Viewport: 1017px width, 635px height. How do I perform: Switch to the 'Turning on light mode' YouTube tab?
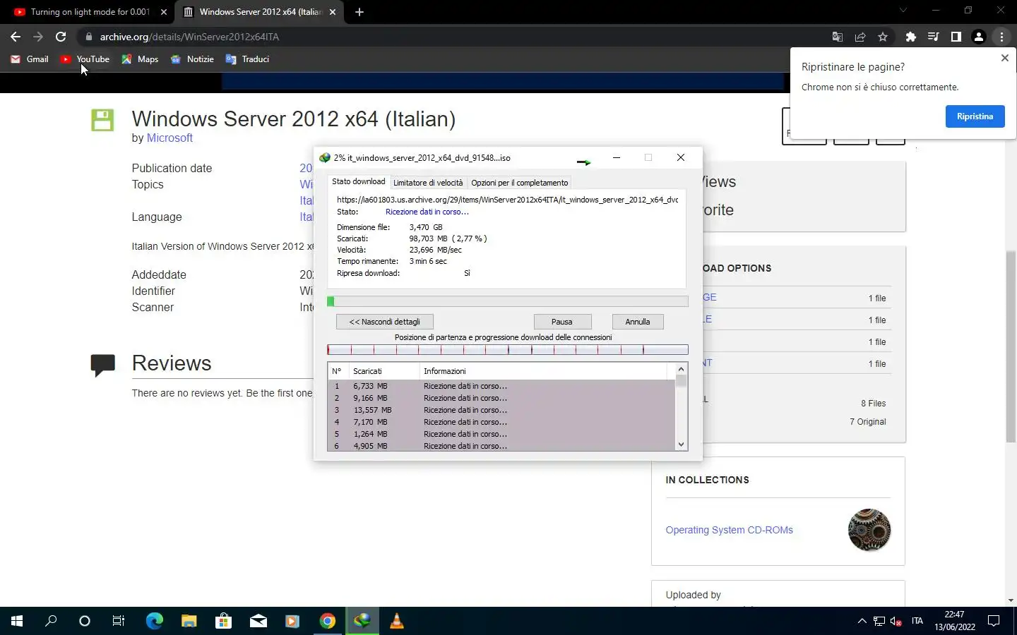pyautogui.click(x=90, y=12)
